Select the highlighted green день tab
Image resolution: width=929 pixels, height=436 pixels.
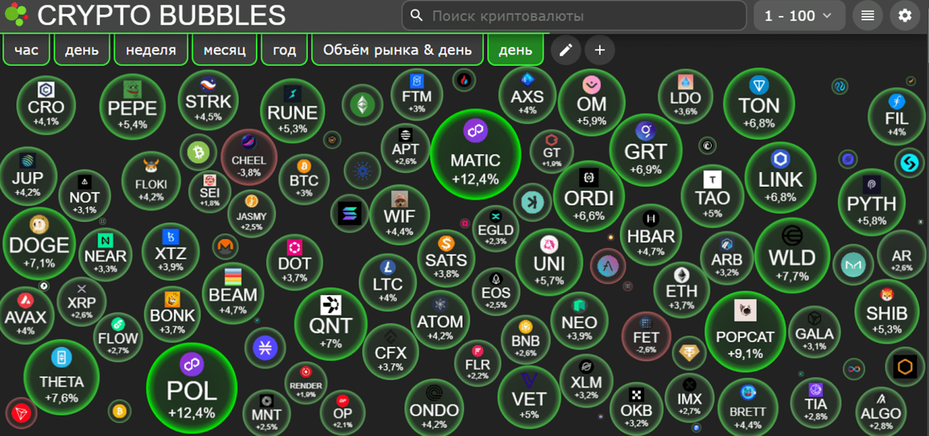(516, 50)
